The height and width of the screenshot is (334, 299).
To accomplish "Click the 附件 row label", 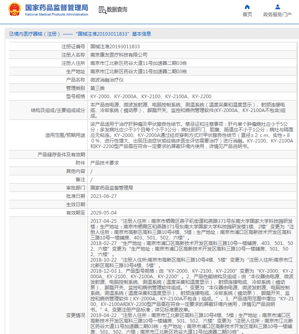I will pos(80,163).
